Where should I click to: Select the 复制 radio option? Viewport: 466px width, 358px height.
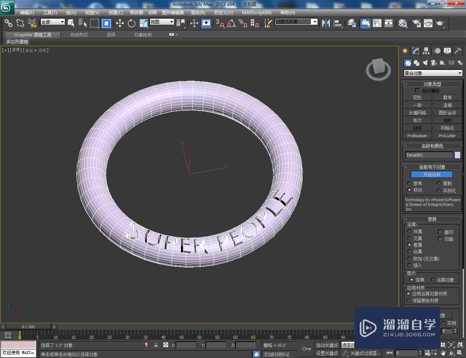[x=439, y=183]
